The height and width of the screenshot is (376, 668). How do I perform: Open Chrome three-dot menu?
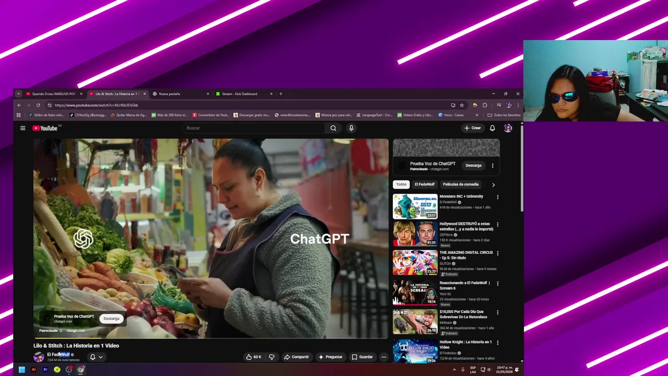(x=518, y=105)
